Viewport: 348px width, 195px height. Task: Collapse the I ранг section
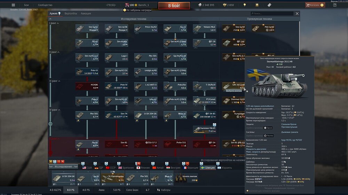click(x=54, y=23)
